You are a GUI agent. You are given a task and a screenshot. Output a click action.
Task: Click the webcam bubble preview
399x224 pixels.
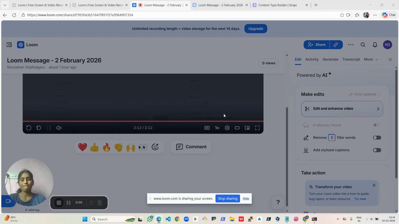(29, 182)
